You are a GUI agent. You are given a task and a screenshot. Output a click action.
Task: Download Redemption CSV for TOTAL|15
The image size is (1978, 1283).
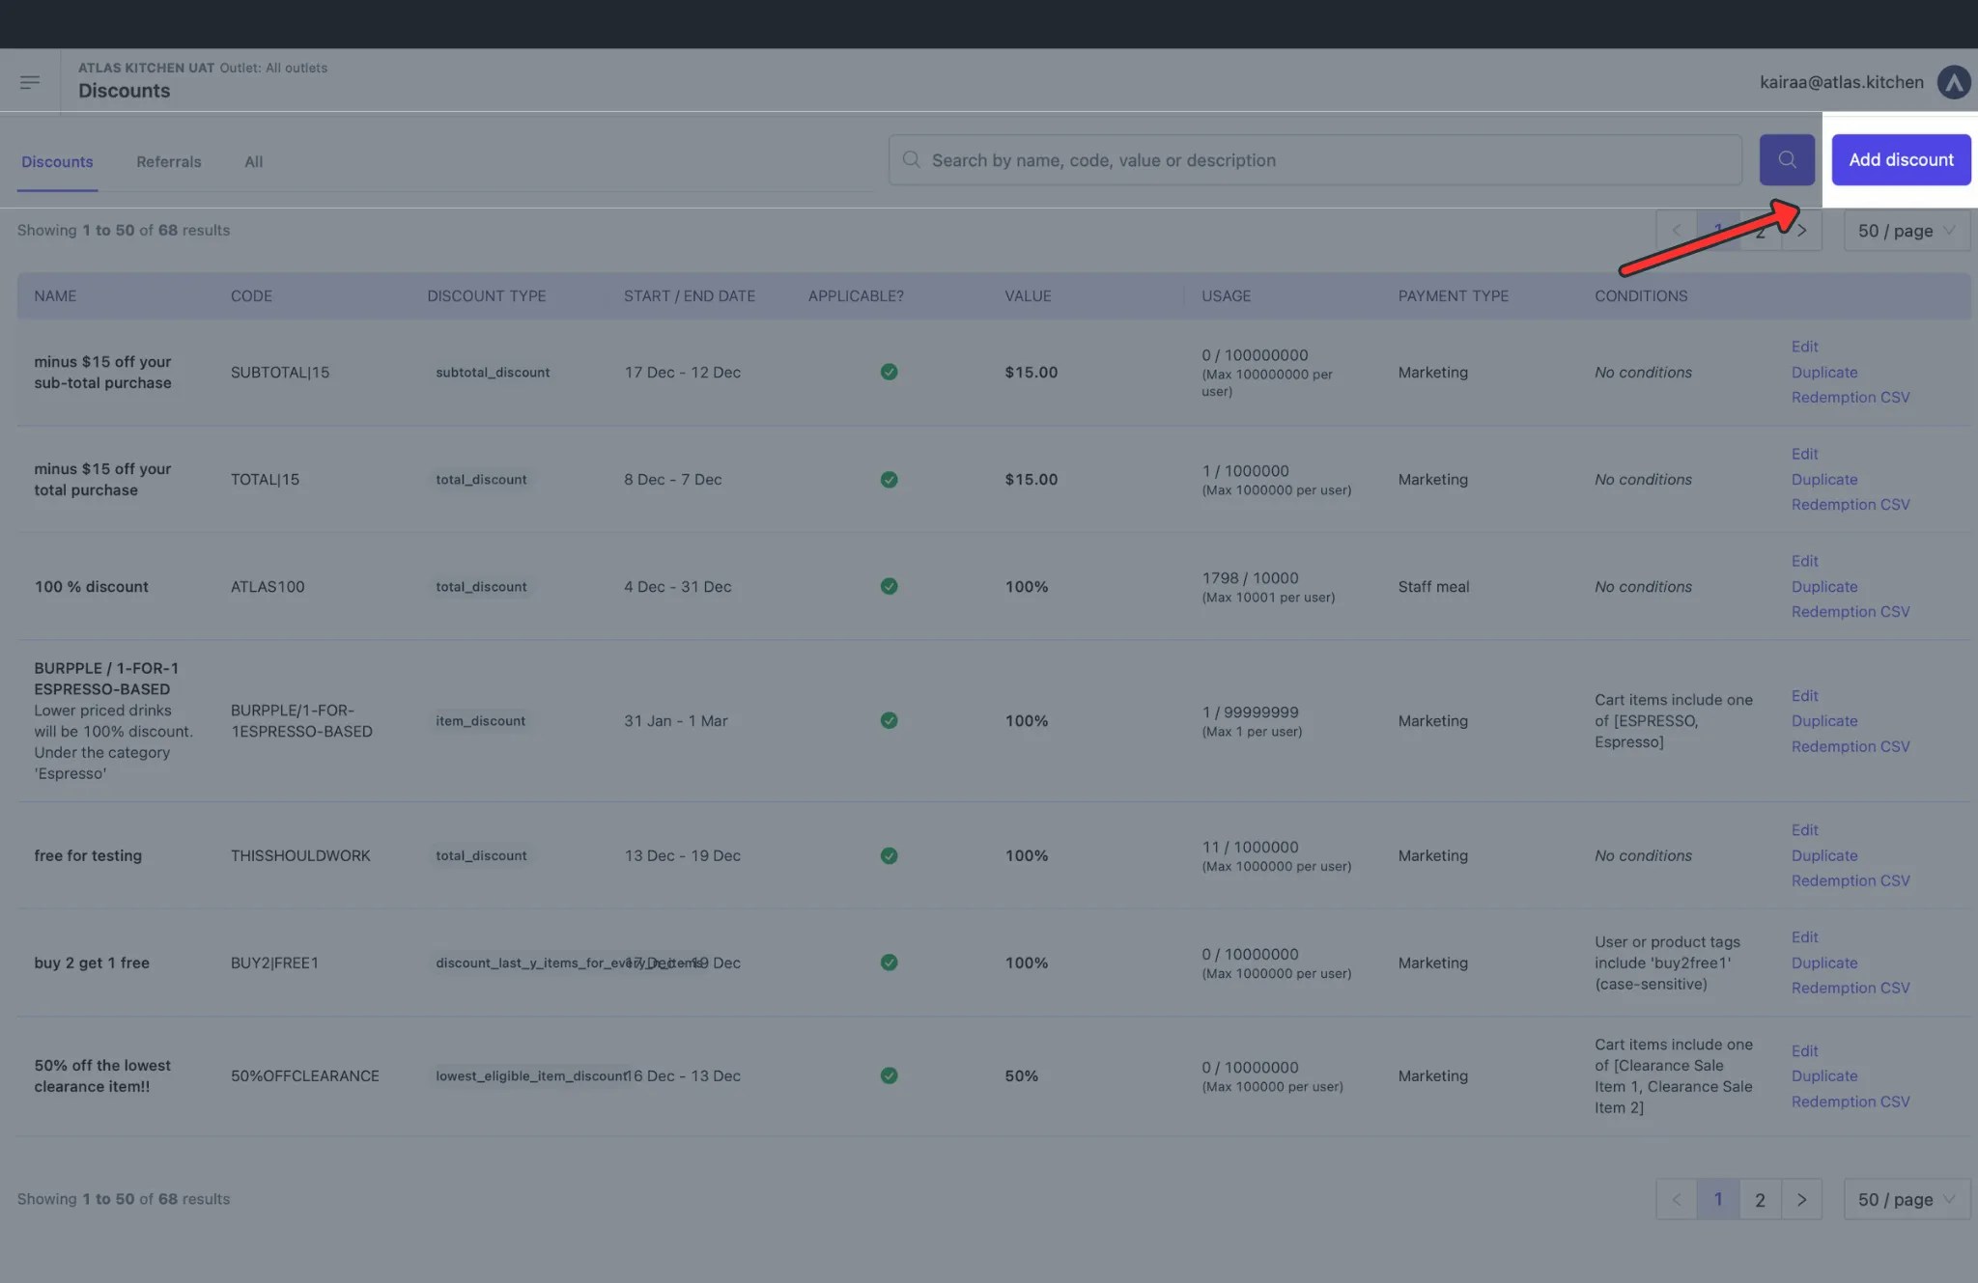coord(1850,504)
